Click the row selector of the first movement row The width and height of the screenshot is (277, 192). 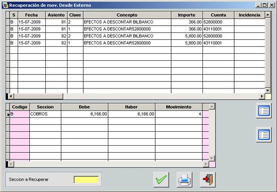pos(8,22)
